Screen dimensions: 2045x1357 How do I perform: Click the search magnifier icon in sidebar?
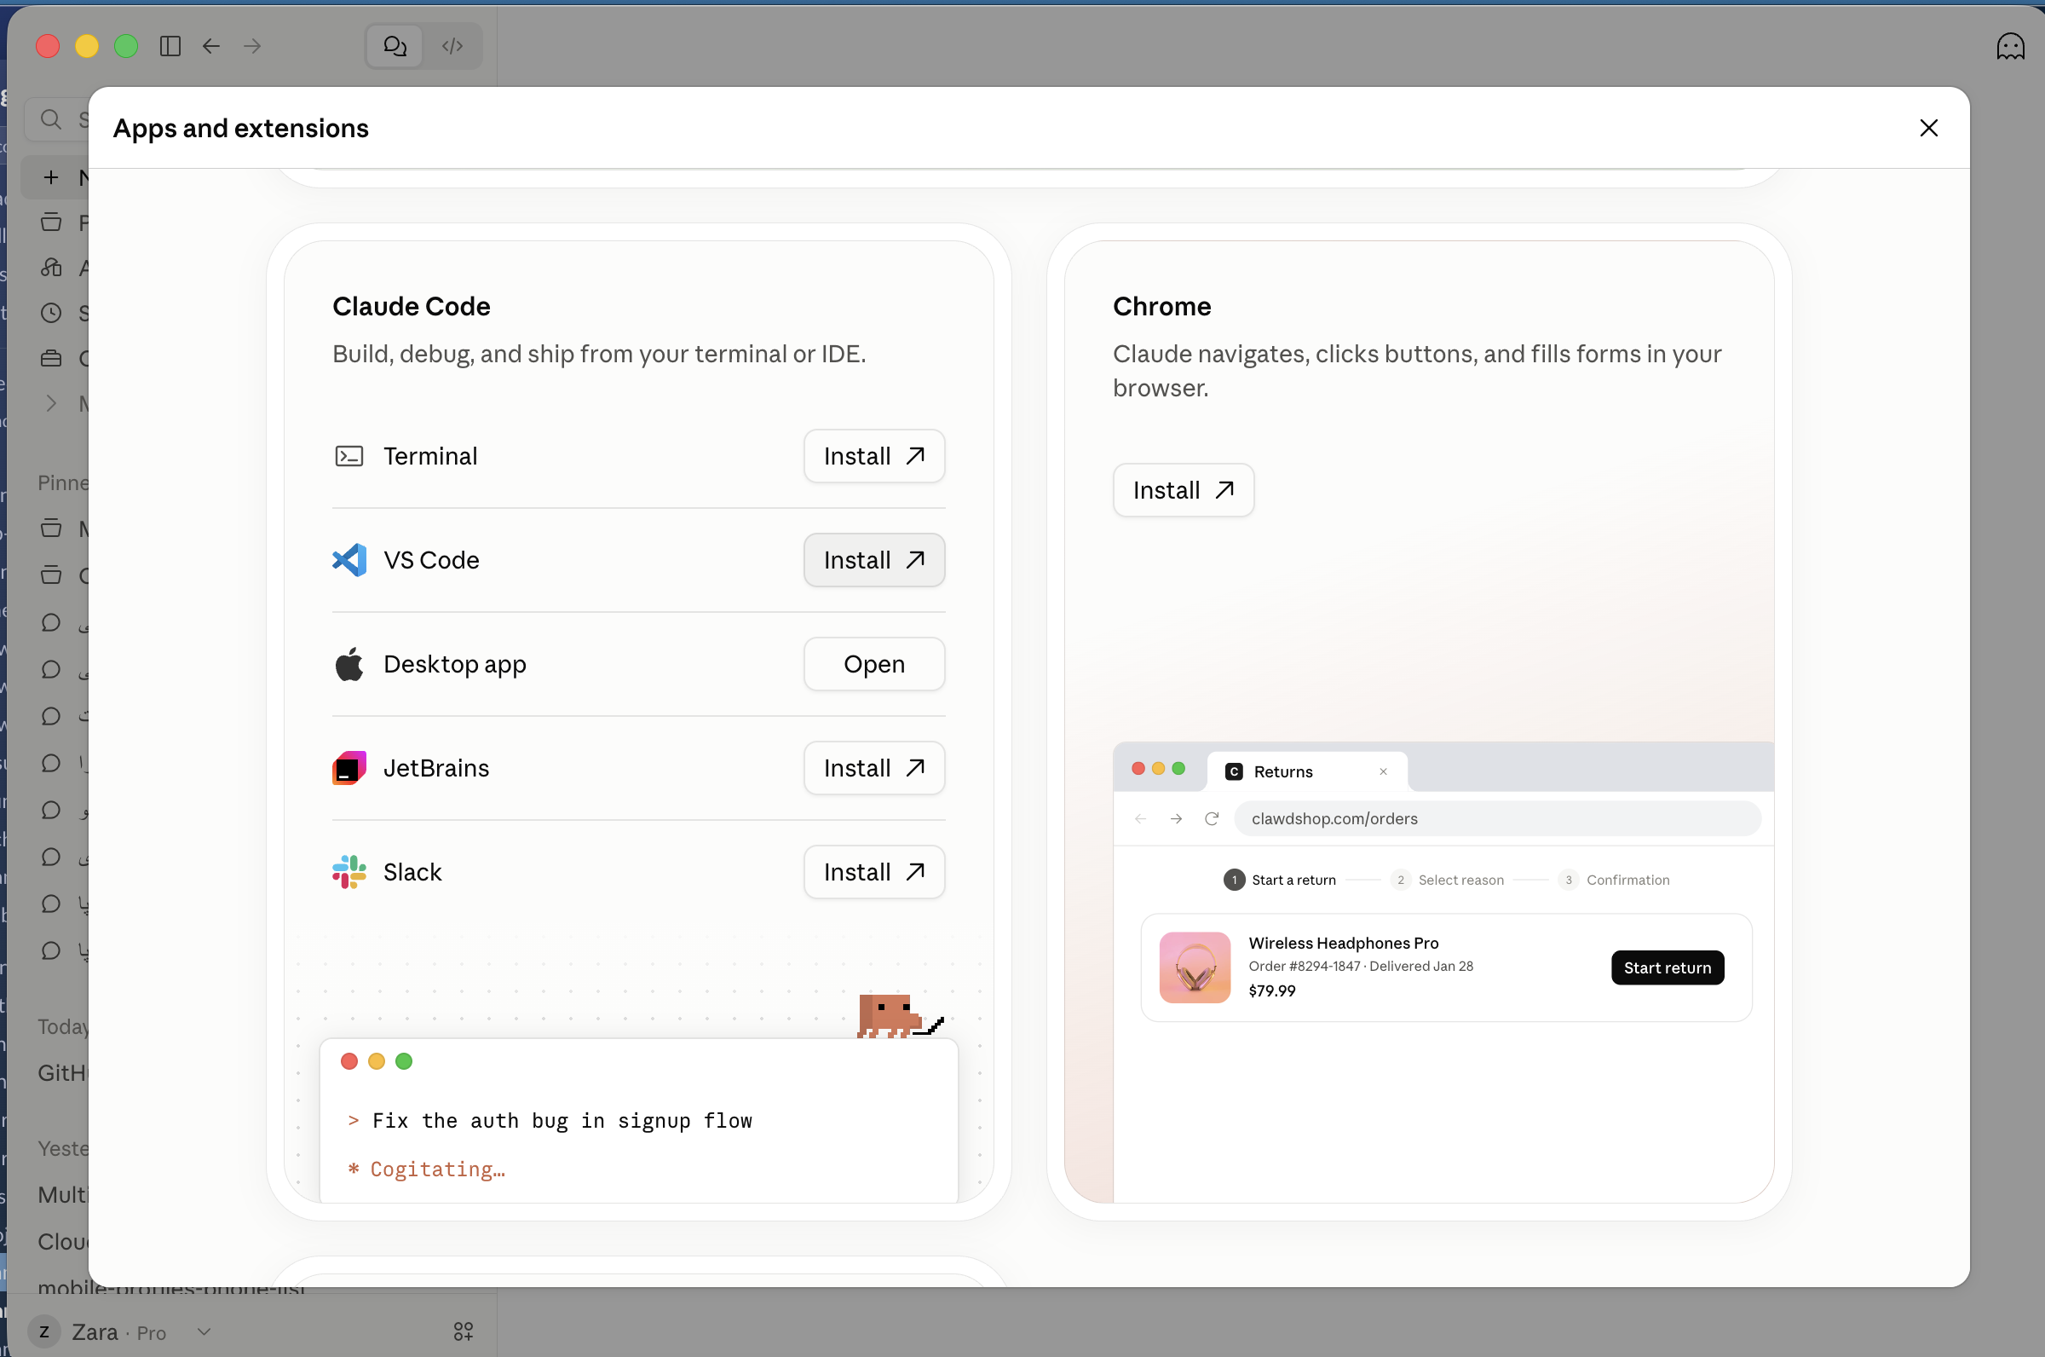51,119
